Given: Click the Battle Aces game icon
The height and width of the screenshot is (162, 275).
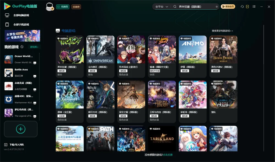Looking at the screenshot, I should pos(9,73).
